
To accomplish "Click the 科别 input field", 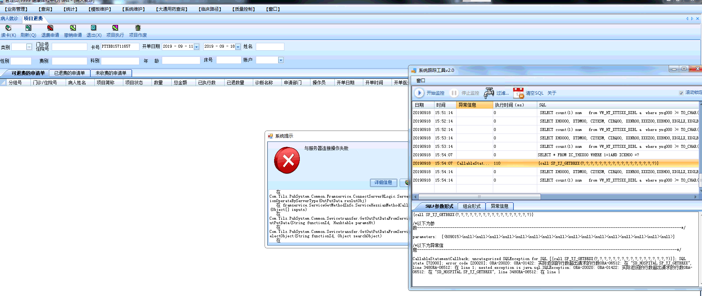I will 120,61.
